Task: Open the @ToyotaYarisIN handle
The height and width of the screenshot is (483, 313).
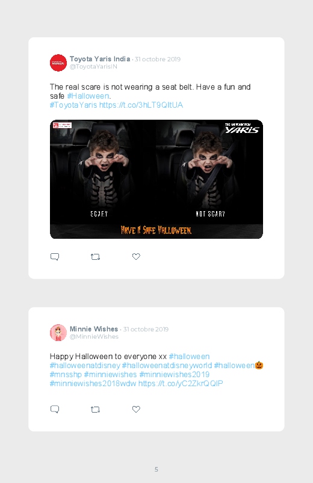Action: (x=93, y=67)
